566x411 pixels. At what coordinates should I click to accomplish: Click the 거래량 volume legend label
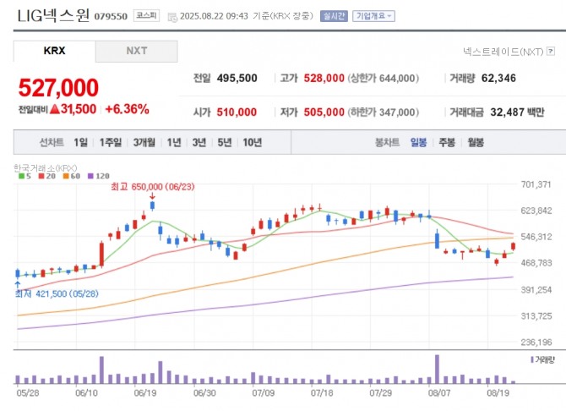543,359
